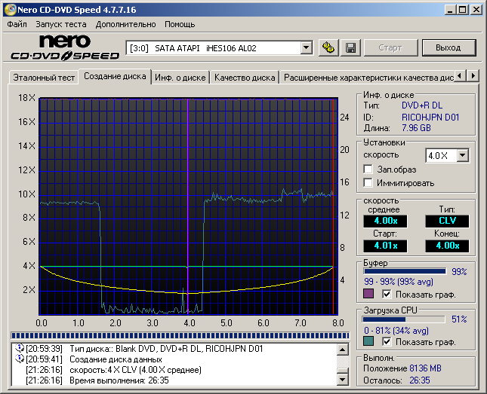This screenshot has height=394, width=487.
Task: Click the Тип value CLV
Action: pos(447,221)
